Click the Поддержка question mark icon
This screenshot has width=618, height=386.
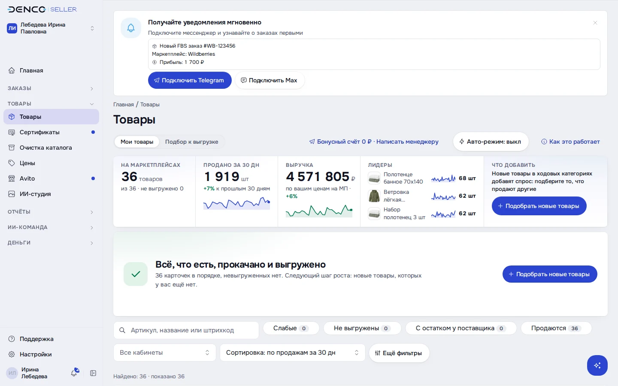(x=12, y=339)
